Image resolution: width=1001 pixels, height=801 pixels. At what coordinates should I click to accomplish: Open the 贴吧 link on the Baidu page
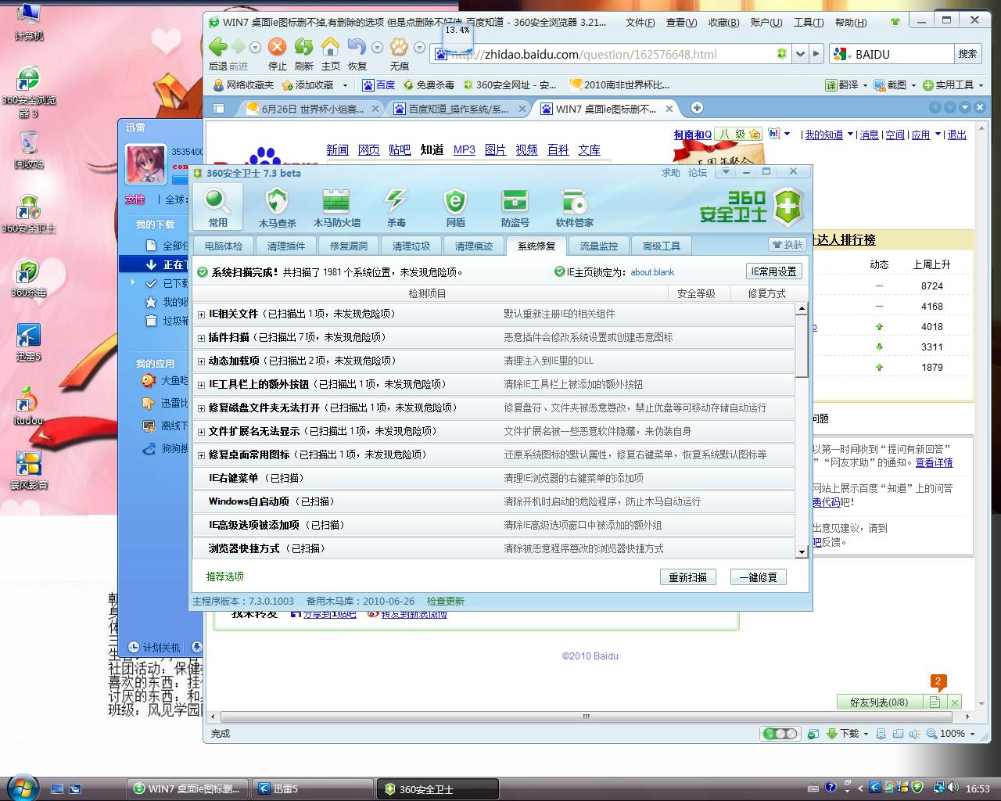400,149
